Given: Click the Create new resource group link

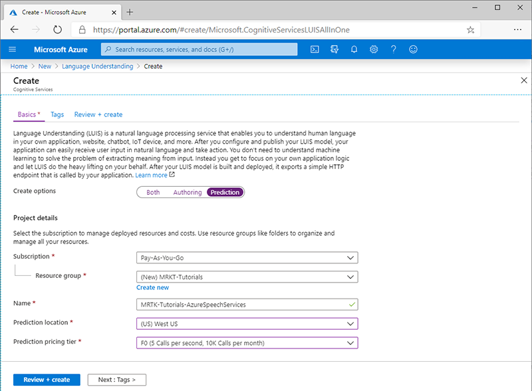Looking at the screenshot, I should tap(152, 288).
